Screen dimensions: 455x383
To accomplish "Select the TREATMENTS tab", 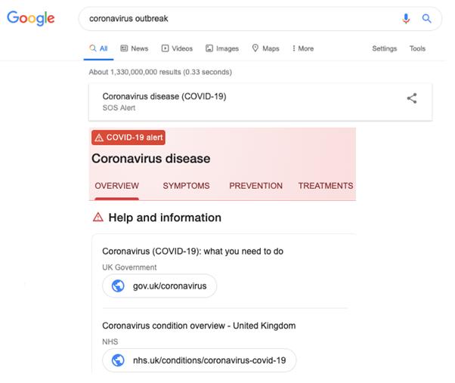I will [x=325, y=186].
